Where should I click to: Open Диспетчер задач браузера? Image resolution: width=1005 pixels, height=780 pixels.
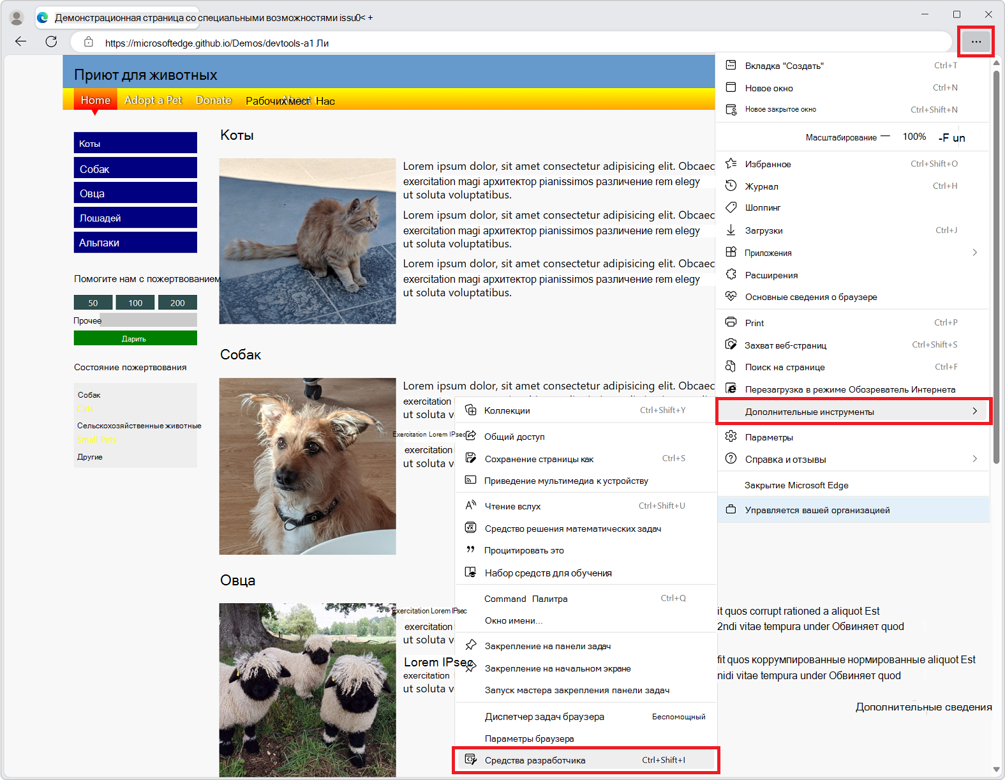coord(586,716)
